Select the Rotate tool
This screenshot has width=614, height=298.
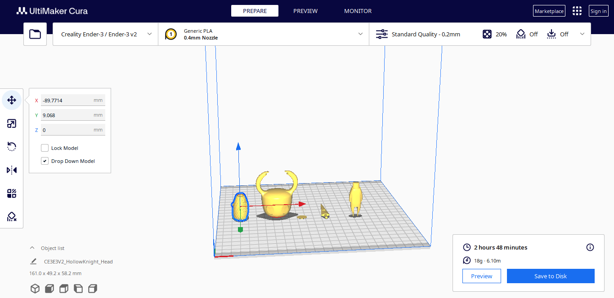pos(12,147)
